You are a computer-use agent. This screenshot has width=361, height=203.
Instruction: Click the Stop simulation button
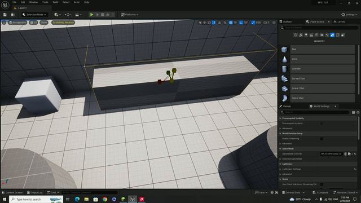[103, 15]
